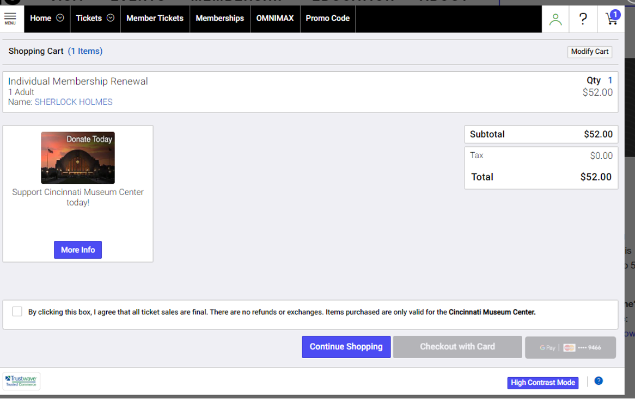Click the user account profile icon

point(555,19)
